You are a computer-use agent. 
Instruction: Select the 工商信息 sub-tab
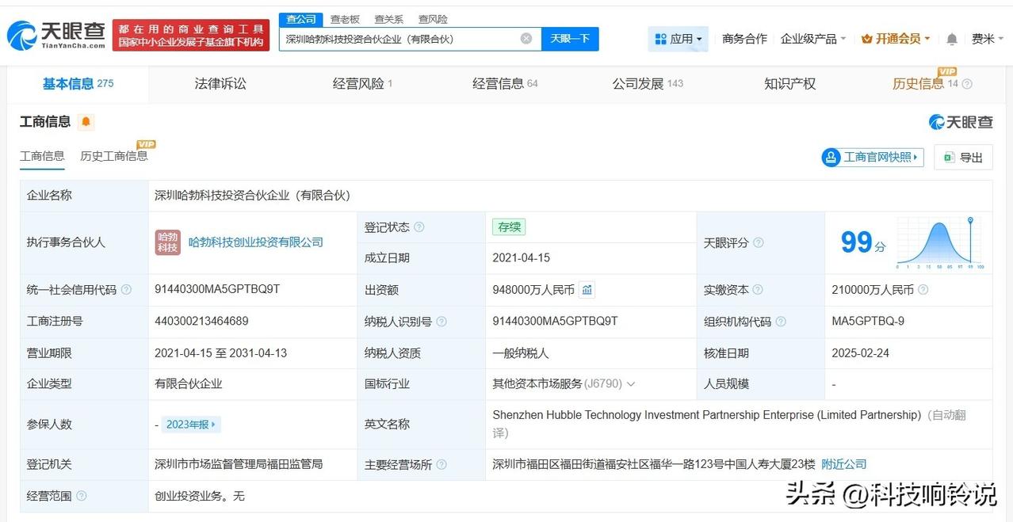click(42, 156)
